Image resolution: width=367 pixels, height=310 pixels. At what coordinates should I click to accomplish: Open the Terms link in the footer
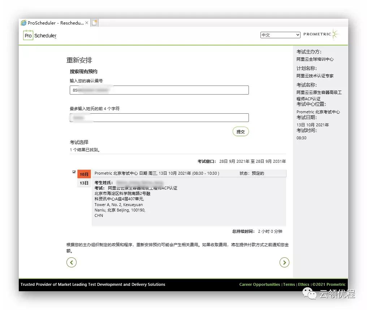coord(289,284)
